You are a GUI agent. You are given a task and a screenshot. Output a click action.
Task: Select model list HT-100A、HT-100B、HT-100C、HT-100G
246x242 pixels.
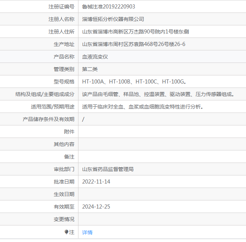pyautogui.click(x=134, y=82)
